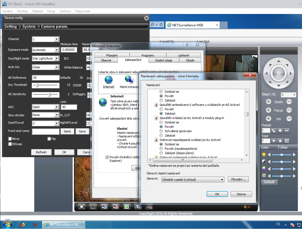Image resolution: width=302 pixels, height=229 pixels.
Task: Click the add preset plus icon
Action: [x=280, y=131]
